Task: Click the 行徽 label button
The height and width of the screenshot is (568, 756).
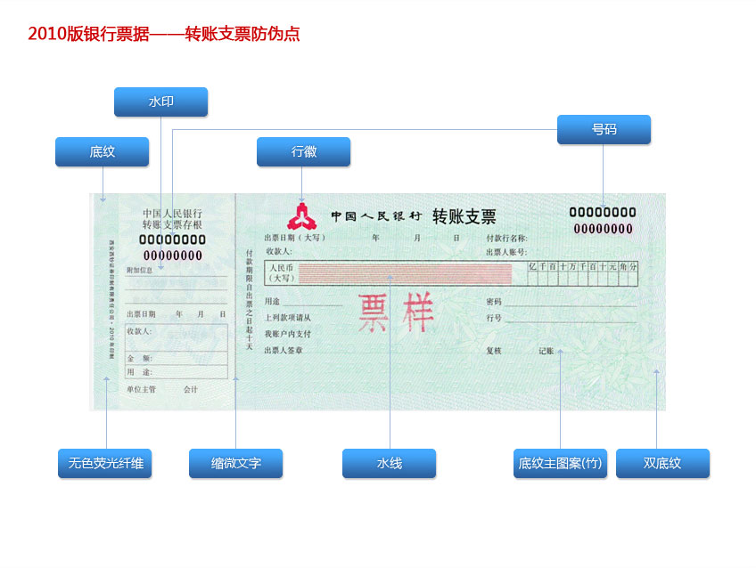Action: 303,151
